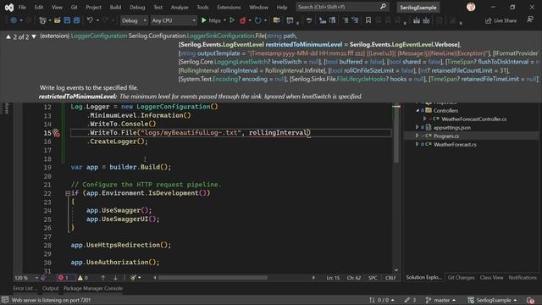
Task: Click the feedback icon next to Live Share
Action: click(530, 20)
